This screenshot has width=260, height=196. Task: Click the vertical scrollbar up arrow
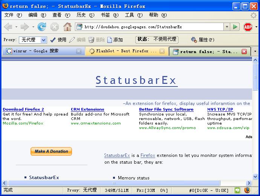pyautogui.click(x=255, y=60)
